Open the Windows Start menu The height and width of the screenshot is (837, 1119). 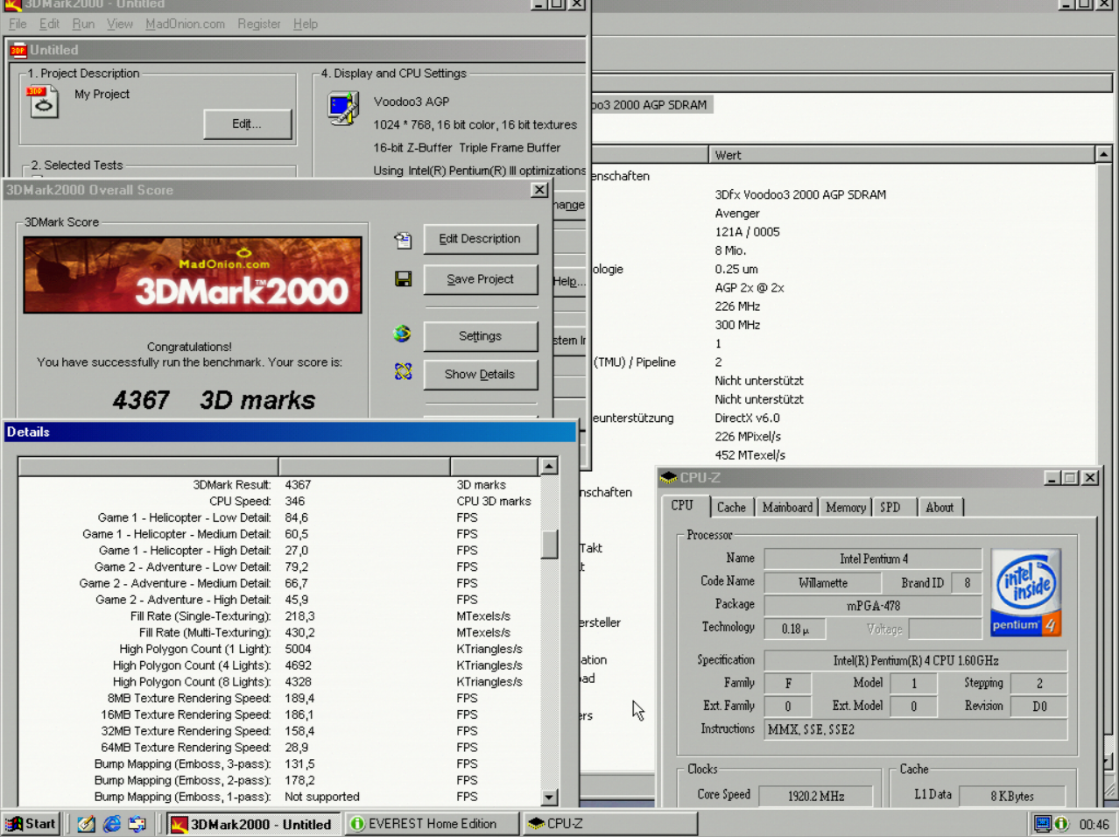point(32,824)
